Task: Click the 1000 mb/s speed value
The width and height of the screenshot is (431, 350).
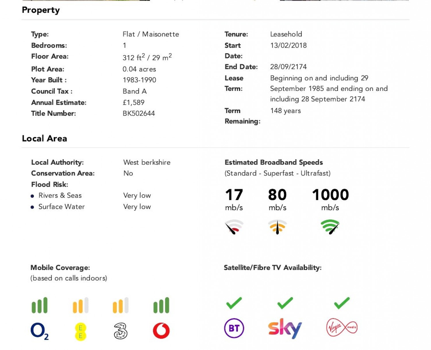Action: [x=330, y=195]
